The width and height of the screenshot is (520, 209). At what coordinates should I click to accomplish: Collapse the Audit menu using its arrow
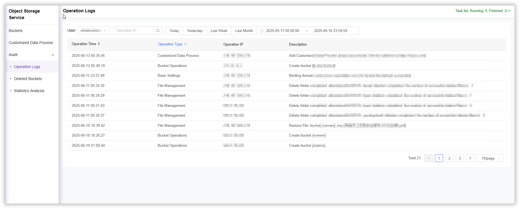click(53, 55)
